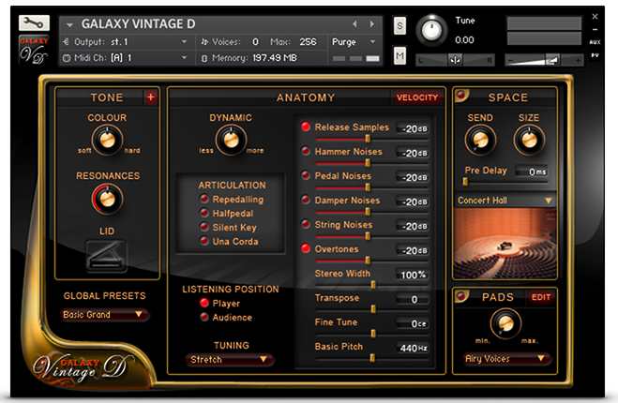Click the Tune knob in the header

(x=431, y=30)
